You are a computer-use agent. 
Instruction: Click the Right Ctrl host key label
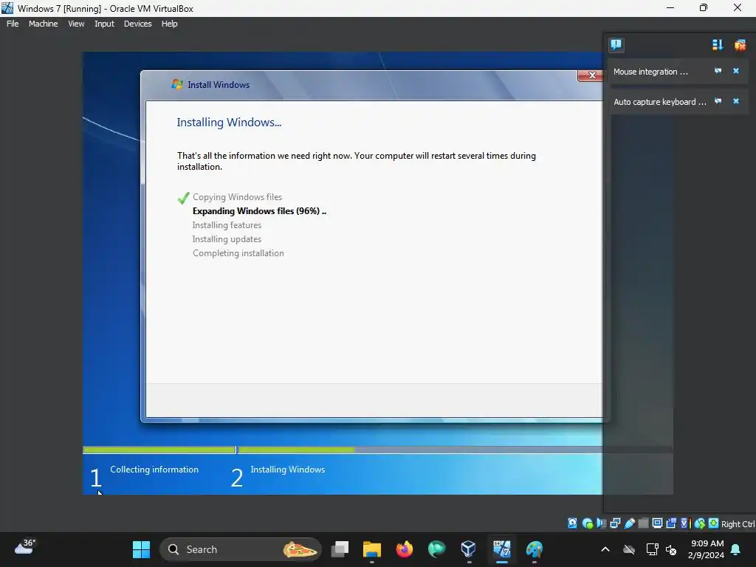coord(738,524)
